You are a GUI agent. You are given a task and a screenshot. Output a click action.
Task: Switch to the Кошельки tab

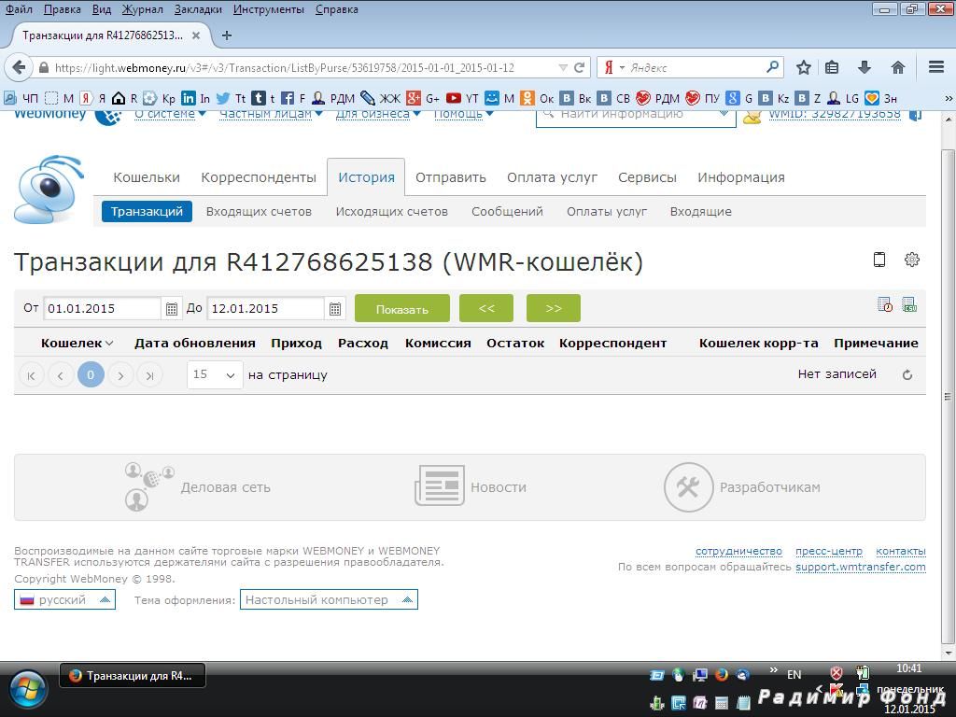click(x=147, y=177)
